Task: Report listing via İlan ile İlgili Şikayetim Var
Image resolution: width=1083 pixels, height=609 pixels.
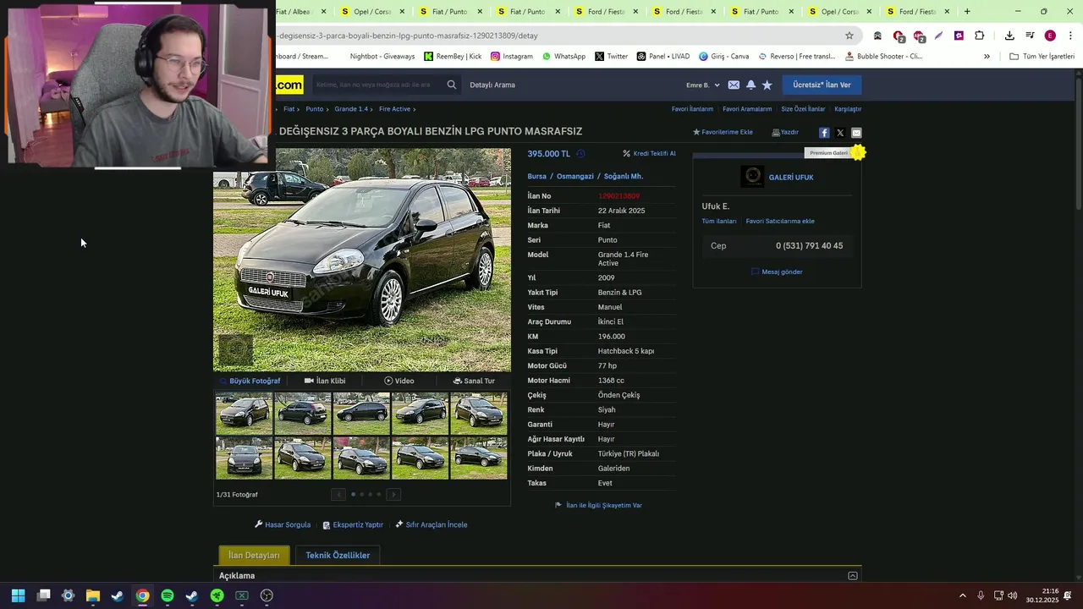Action: tap(598, 505)
